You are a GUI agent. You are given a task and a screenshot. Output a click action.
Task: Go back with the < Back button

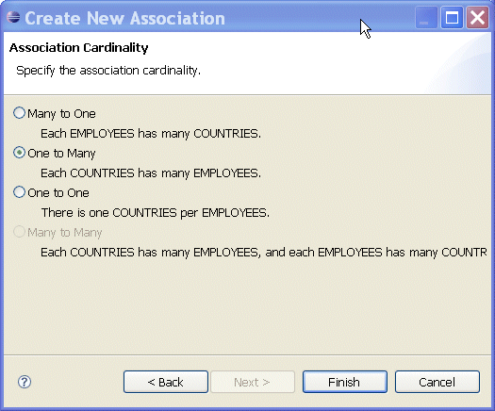point(166,382)
